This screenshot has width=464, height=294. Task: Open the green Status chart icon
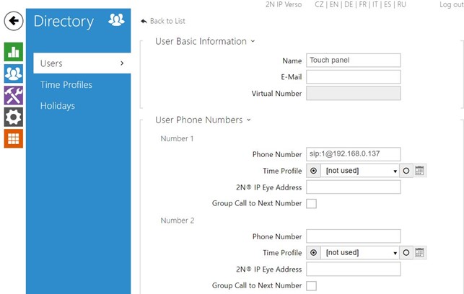coord(13,52)
